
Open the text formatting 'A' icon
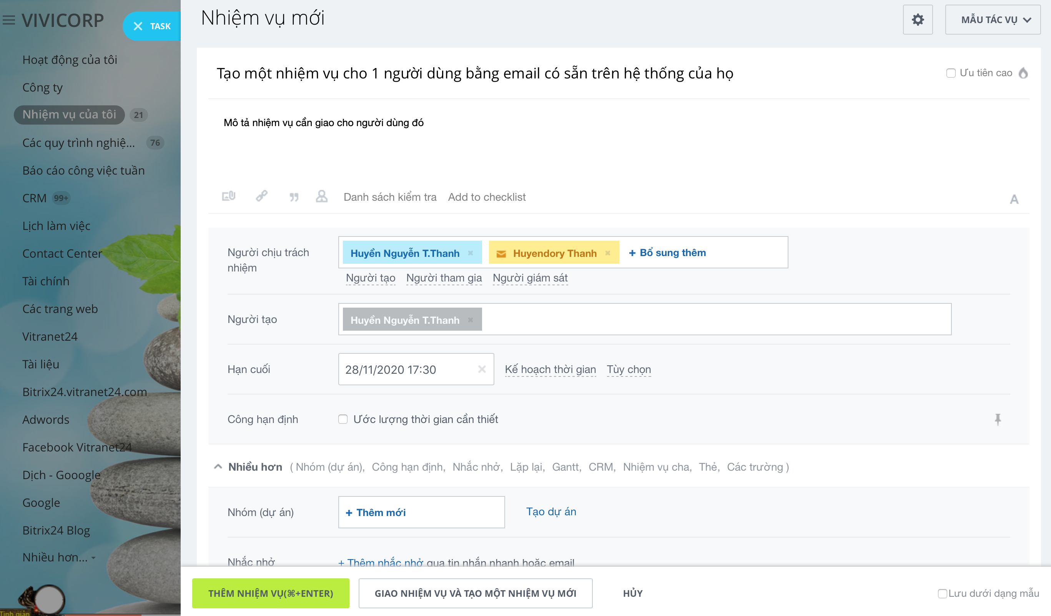click(x=1014, y=199)
